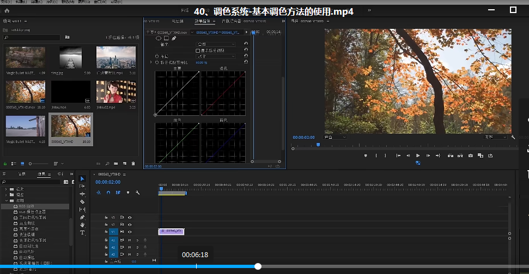Create an ellipse mask in Effect Controls

[x=158, y=39]
